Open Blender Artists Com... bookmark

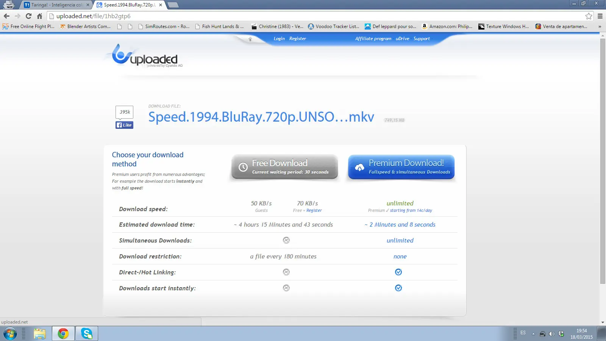85,27
